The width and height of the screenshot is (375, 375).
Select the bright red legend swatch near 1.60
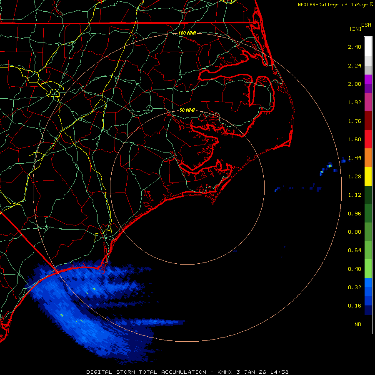(x=368, y=139)
